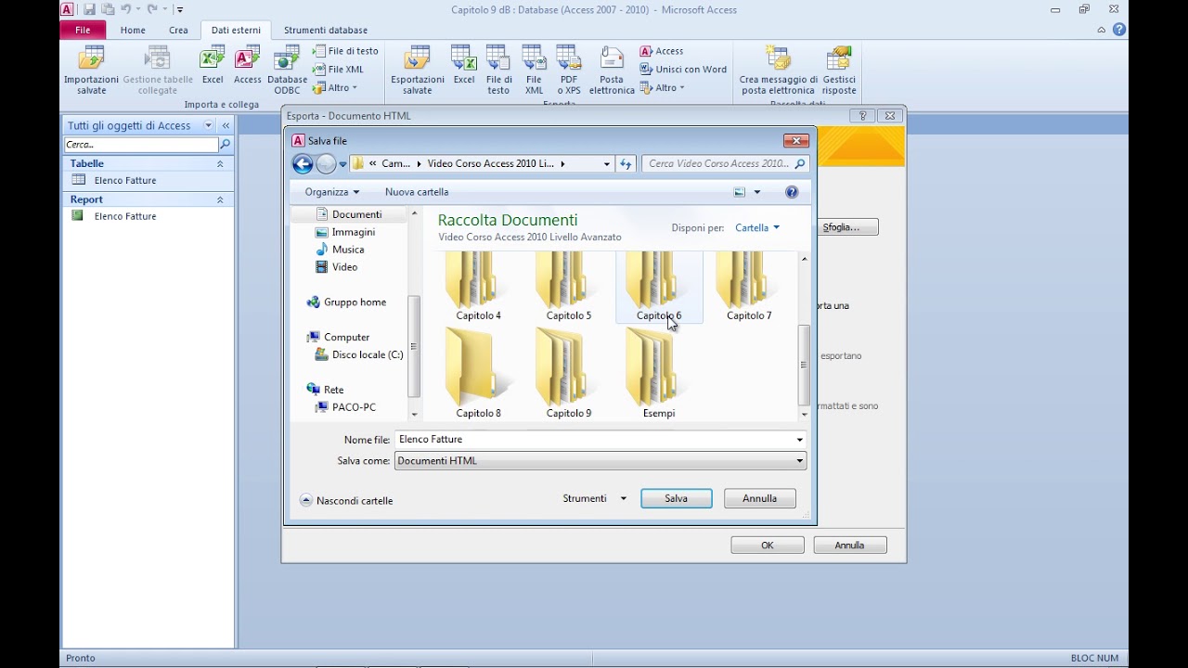The image size is (1188, 668).
Task: Export to Access database
Action: pyautogui.click(x=662, y=51)
